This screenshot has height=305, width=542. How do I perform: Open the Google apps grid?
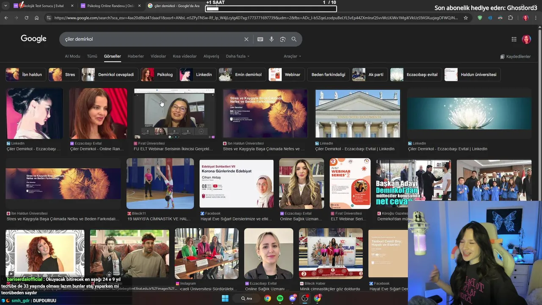[514, 39]
